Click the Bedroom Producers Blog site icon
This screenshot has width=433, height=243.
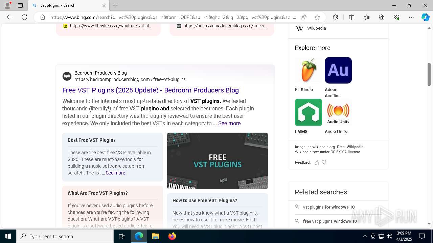tap(67, 76)
